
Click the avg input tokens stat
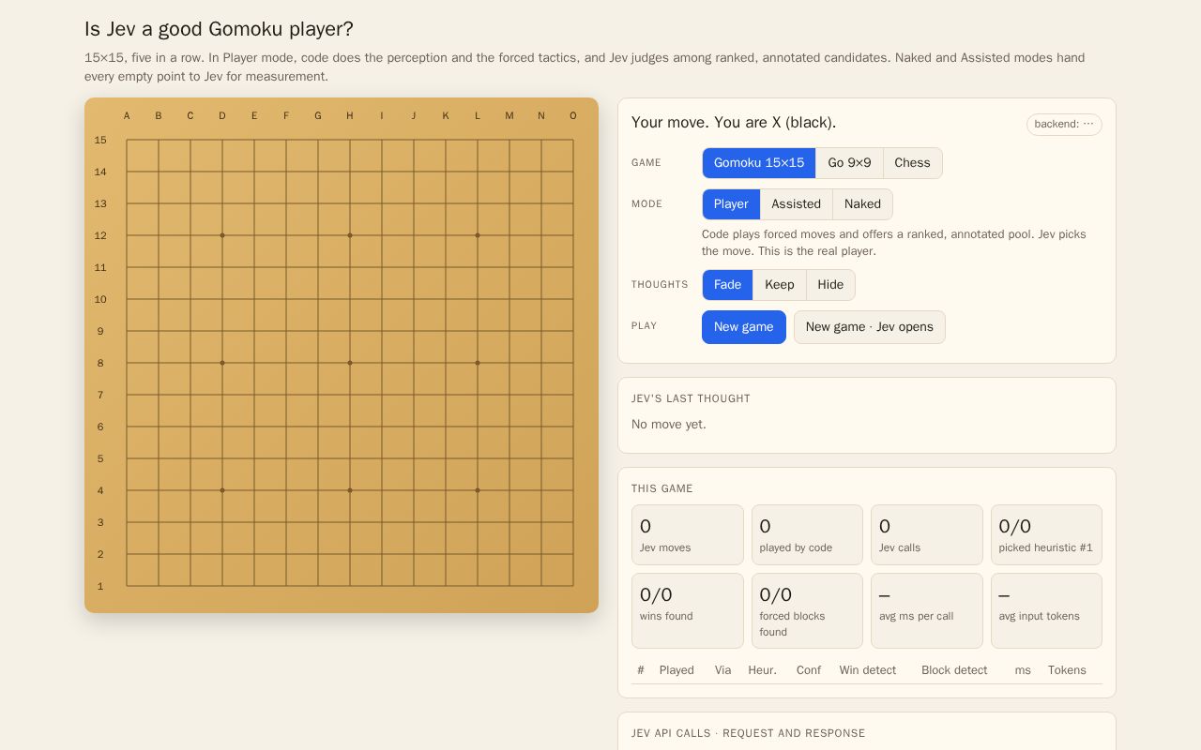[x=1046, y=611]
